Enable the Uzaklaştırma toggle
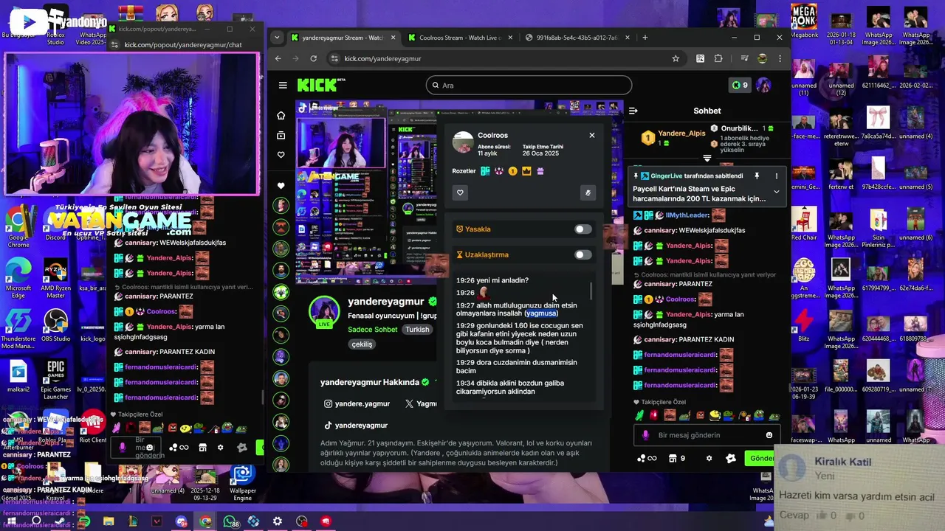Viewport: 945px width, 531px height. click(x=583, y=255)
